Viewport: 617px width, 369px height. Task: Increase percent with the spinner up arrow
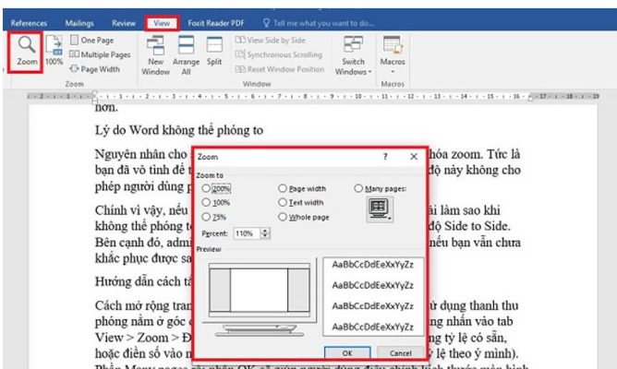pos(265,231)
